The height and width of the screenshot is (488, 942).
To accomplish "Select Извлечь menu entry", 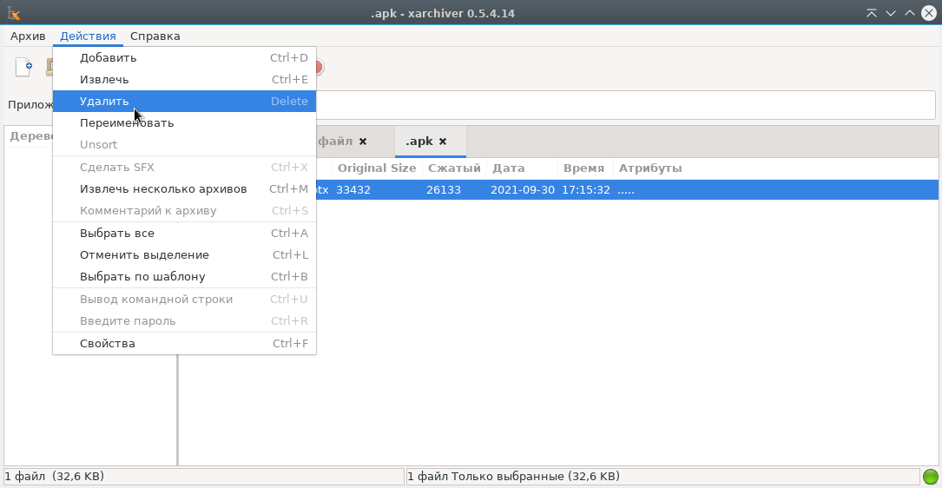I will 104,80.
